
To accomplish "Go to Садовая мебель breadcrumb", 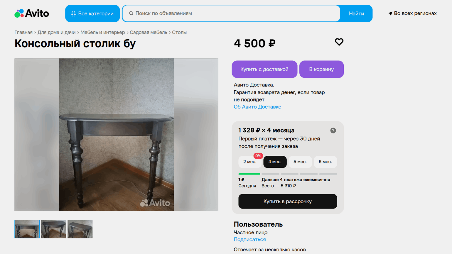I will point(148,32).
